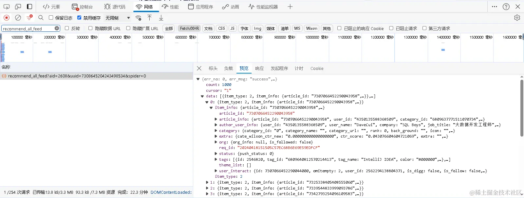Expand data item 1 row
The image size is (524, 198).
click(207, 182)
